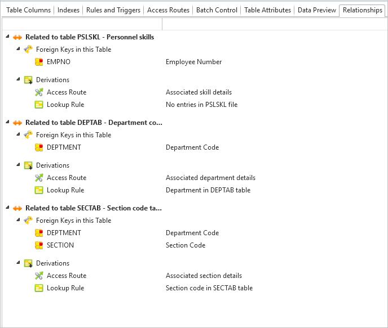Click the orange relation arrow icon for PSLSKL
The width and height of the screenshot is (388, 328).
pyautogui.click(x=17, y=37)
